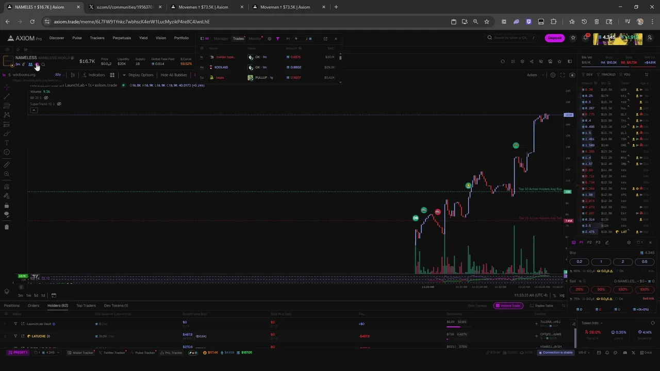This screenshot has width=660, height=371.
Task: Buy the 0.5 SOL preset amount
Action: point(645,262)
